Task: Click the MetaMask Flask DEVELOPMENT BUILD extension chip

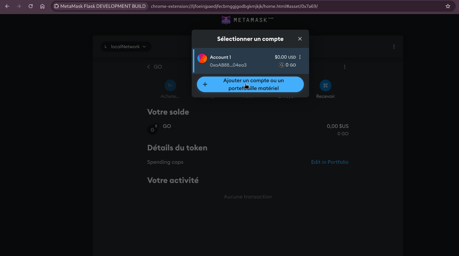Action: [100, 6]
